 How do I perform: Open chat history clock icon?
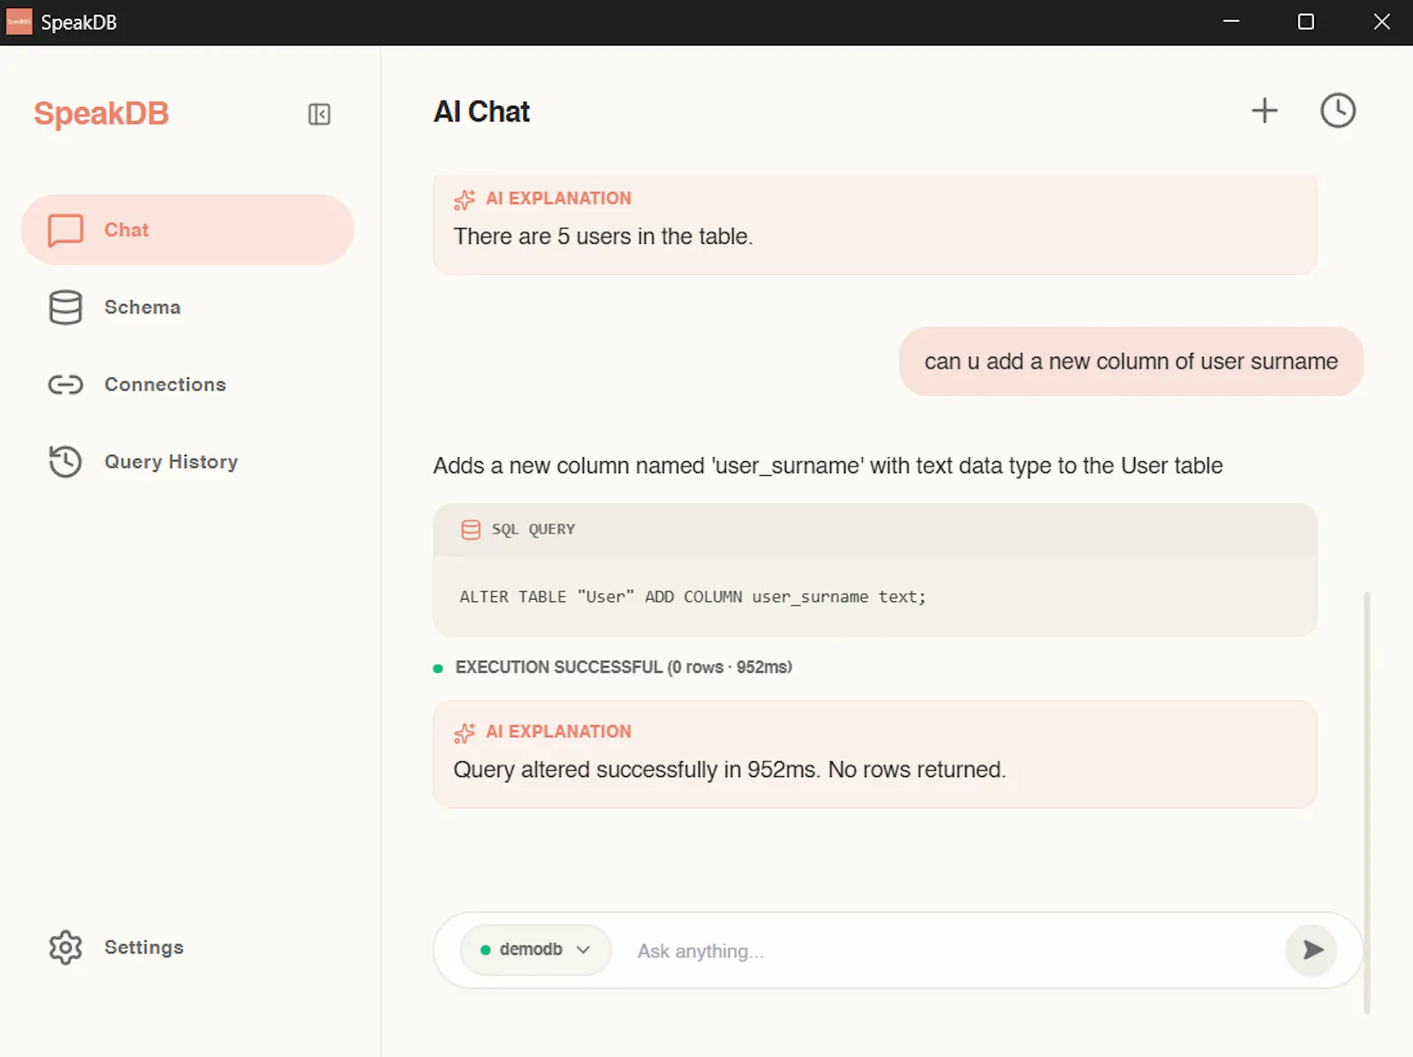[1338, 110]
